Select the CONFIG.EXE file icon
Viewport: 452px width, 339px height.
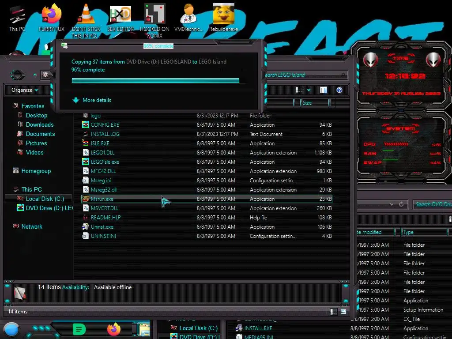(86, 124)
